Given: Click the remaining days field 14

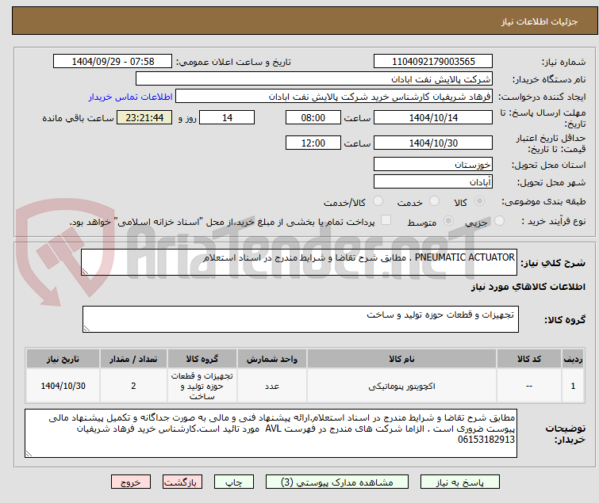Looking at the screenshot, I should tap(227, 117).
